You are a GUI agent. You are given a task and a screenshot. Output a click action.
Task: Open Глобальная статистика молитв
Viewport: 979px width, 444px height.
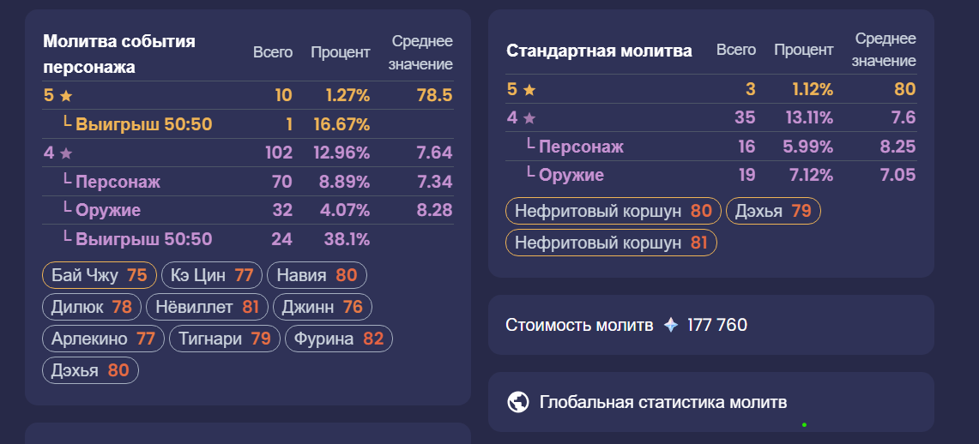[x=662, y=402]
